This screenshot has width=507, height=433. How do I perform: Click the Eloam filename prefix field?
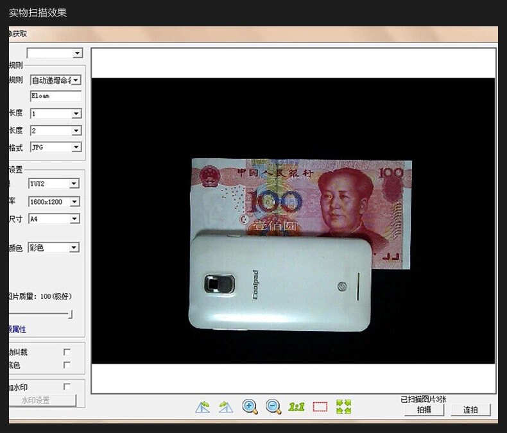pos(56,96)
